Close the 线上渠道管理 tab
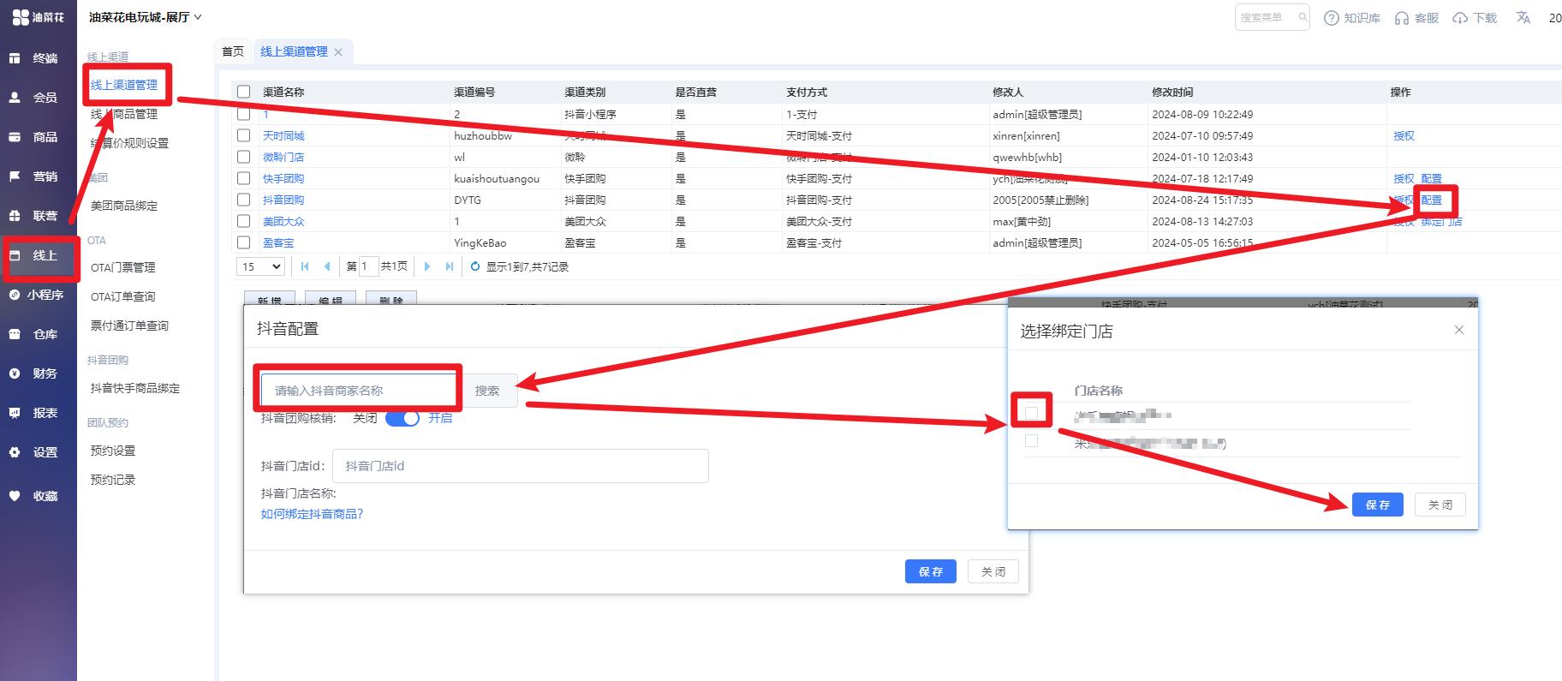The image size is (1562, 681). [338, 52]
